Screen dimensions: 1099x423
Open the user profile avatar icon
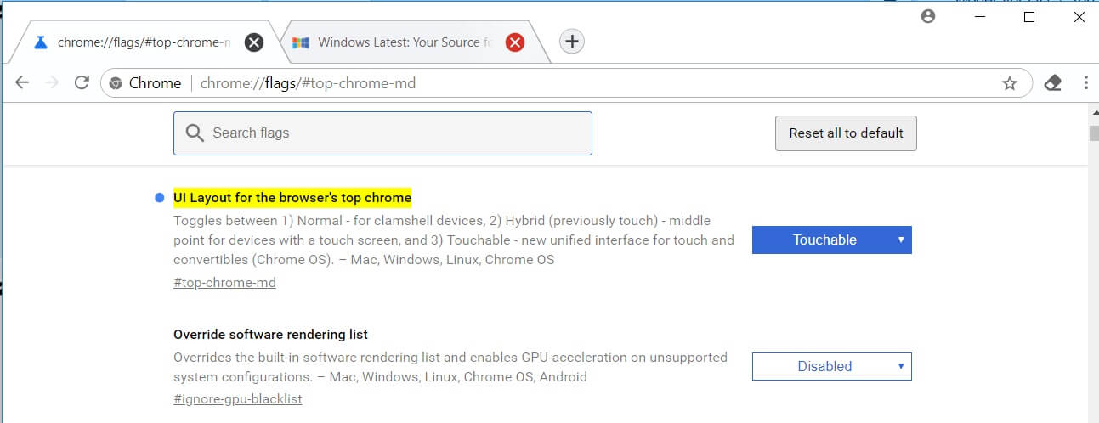[x=928, y=16]
